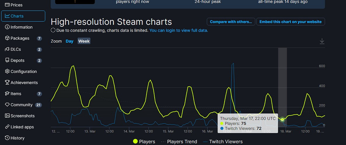Click Compare with others button
Image resolution: width=346 pixels, height=145 pixels.
[x=231, y=22]
